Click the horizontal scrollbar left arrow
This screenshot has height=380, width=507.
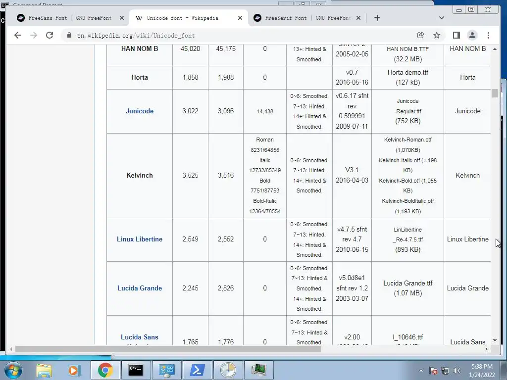tap(11, 349)
